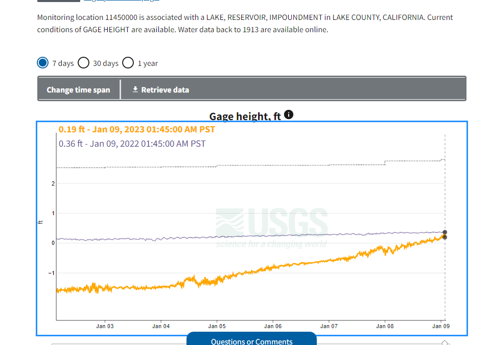This screenshot has width=490, height=345.
Task: Click the orange line's end point marker
Action: [x=445, y=237]
